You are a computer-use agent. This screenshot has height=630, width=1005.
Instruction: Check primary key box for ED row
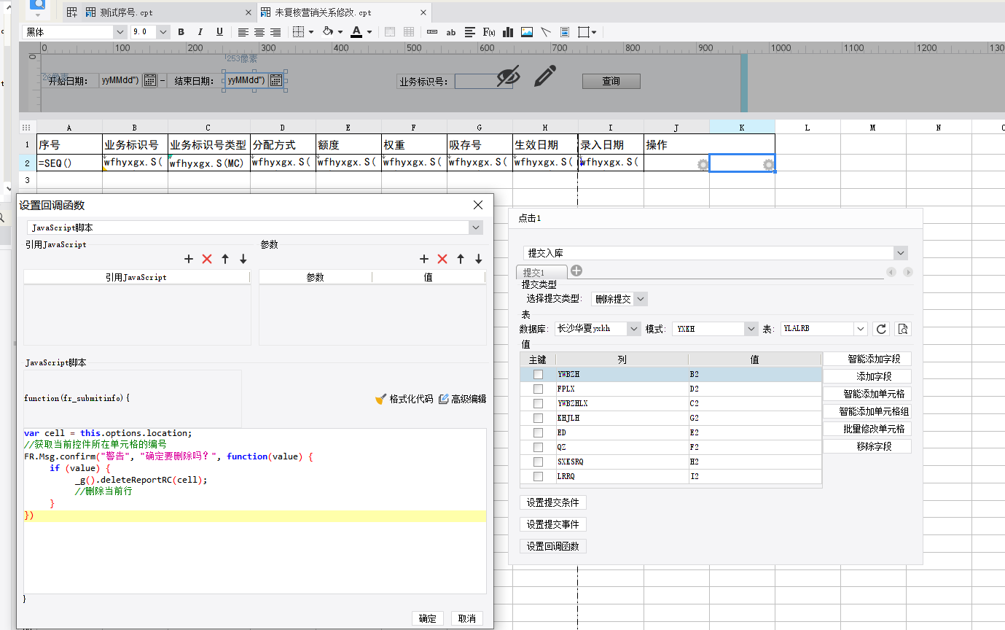[x=538, y=432]
